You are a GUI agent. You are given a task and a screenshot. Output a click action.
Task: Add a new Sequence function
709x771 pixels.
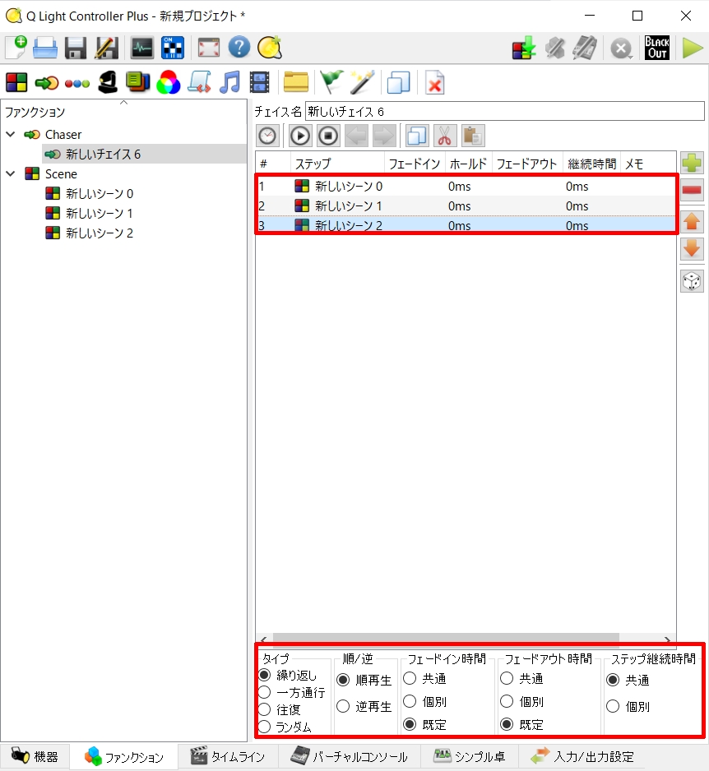(x=77, y=83)
